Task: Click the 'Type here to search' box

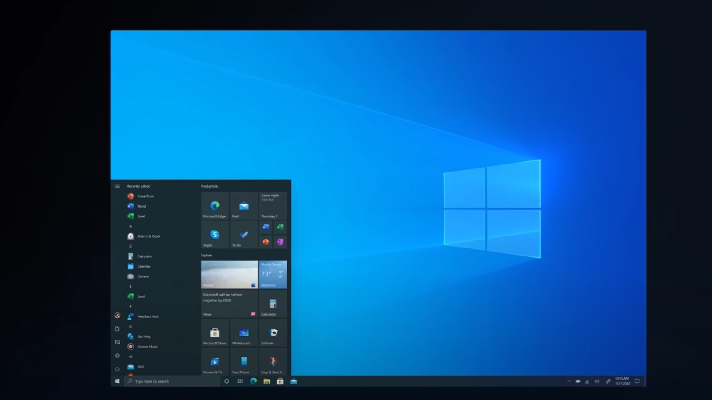Action: [x=172, y=381]
